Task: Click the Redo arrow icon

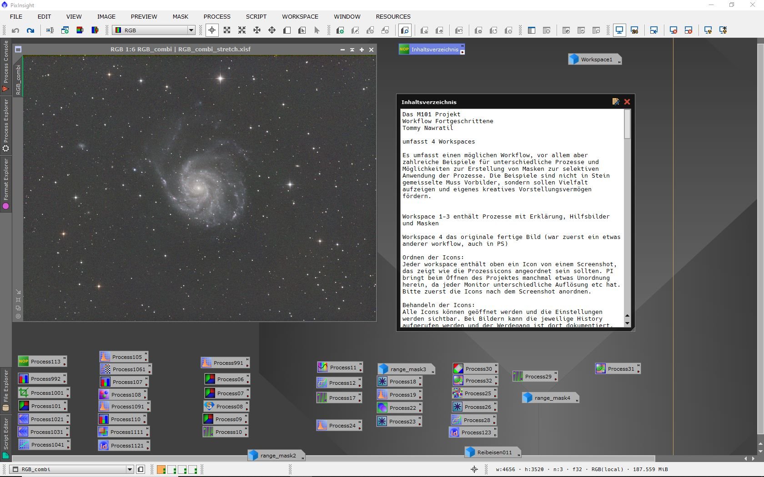Action: (30, 30)
